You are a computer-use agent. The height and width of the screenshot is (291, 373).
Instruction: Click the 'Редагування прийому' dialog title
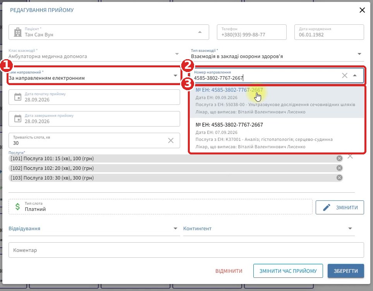coord(42,10)
